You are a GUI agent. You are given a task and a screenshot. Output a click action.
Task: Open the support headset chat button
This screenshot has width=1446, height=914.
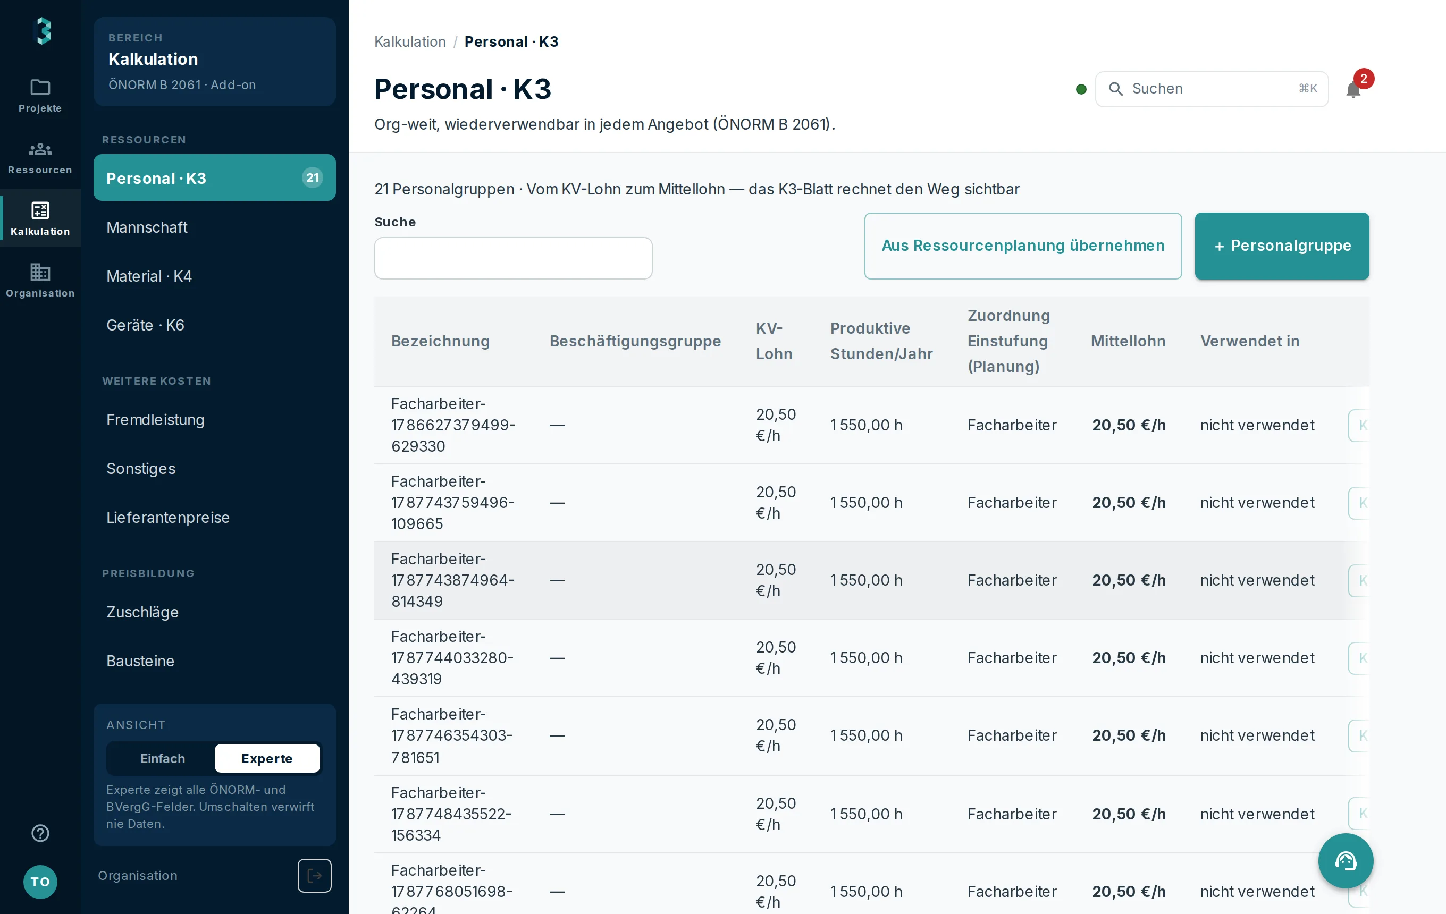pyautogui.click(x=1345, y=860)
